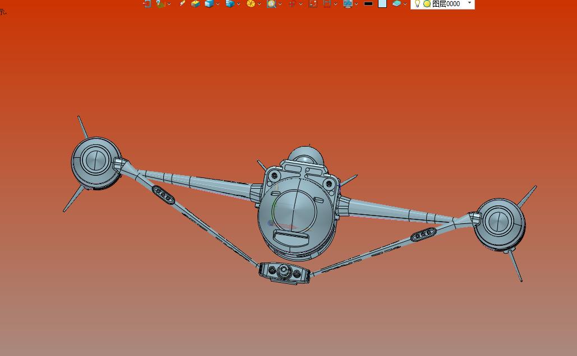
Task: Expand the zoom magnifier dropdown arrow
Action: 280,4
